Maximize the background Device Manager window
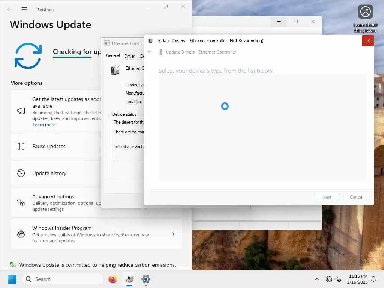384x288 pixels. pyautogui.click(x=296, y=21)
